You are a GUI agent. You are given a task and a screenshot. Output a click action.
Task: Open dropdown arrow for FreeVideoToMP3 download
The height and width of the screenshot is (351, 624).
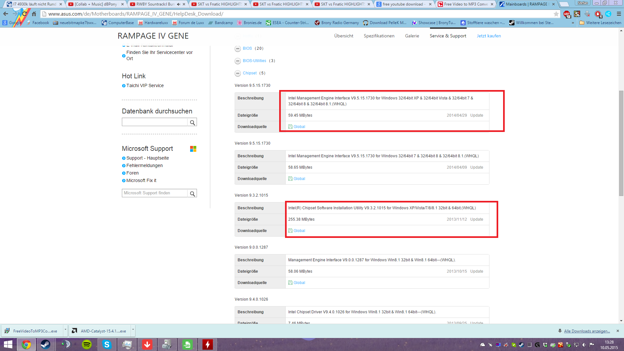[x=65, y=330]
